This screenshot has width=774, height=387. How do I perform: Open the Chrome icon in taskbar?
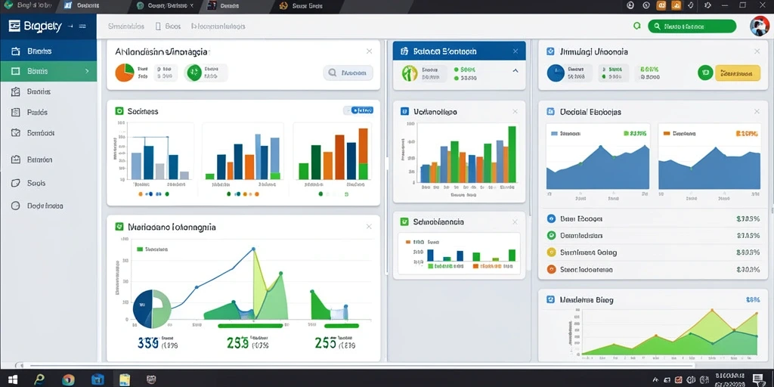[x=68, y=379]
